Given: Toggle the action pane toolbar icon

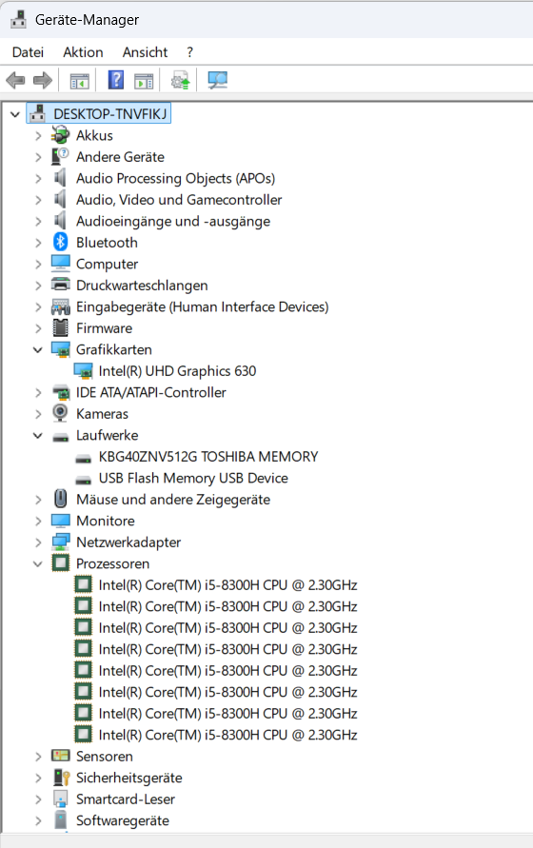Looking at the screenshot, I should (x=144, y=82).
